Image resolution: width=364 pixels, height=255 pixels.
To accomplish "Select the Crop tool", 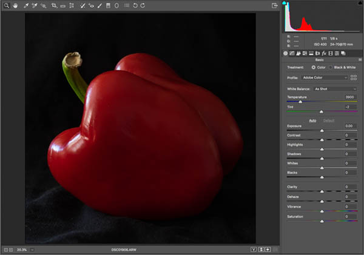I will click(54, 5).
